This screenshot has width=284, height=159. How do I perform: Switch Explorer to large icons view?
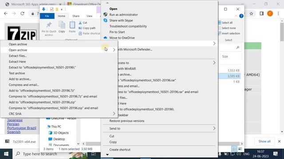(240, 149)
